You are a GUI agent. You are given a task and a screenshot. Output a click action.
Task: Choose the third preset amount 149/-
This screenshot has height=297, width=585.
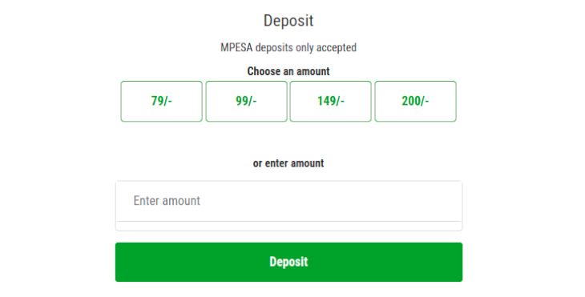330,102
